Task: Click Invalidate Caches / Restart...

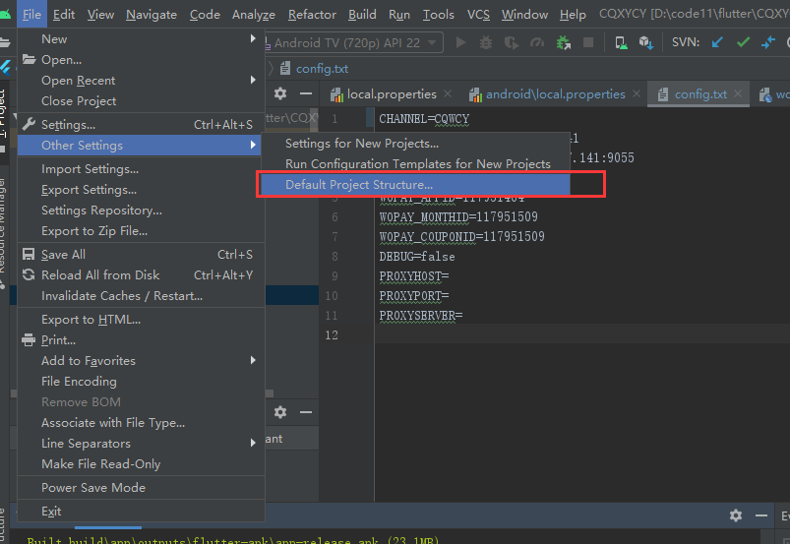Action: click(x=141, y=296)
